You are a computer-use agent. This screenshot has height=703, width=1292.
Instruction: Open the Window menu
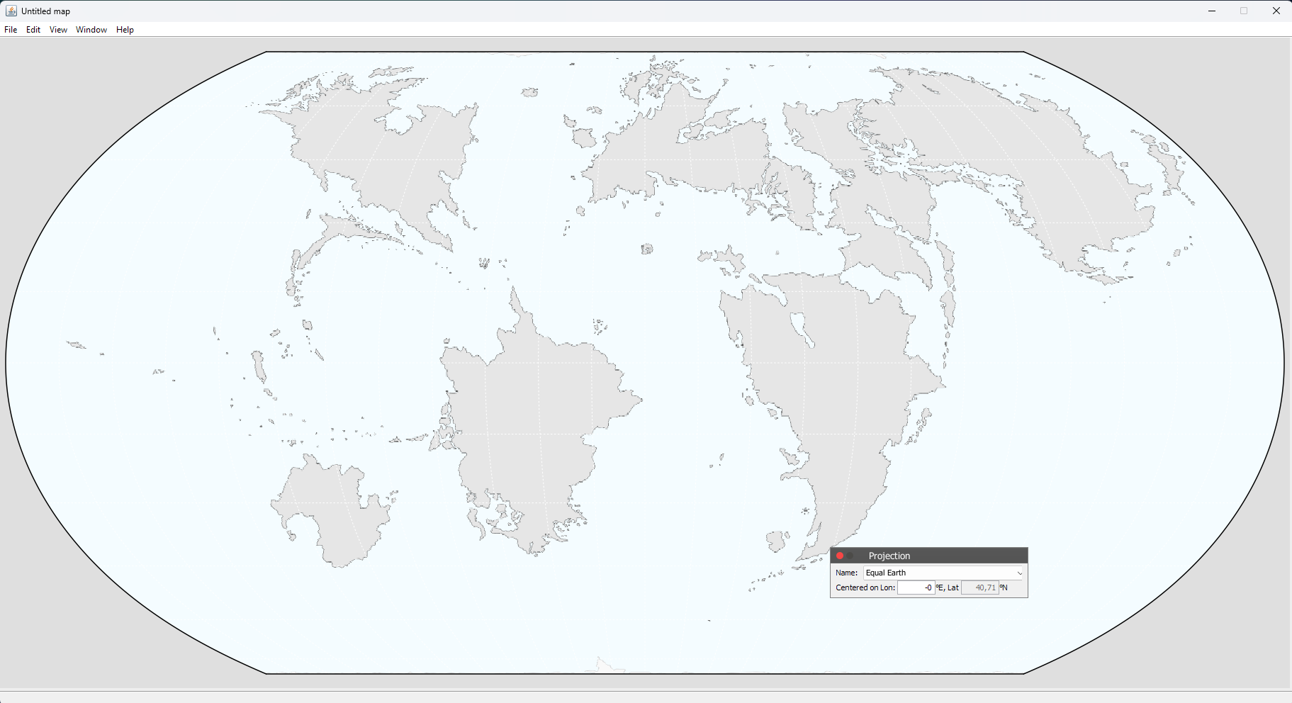91,30
